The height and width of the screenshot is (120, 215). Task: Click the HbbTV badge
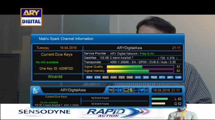pos(154,77)
